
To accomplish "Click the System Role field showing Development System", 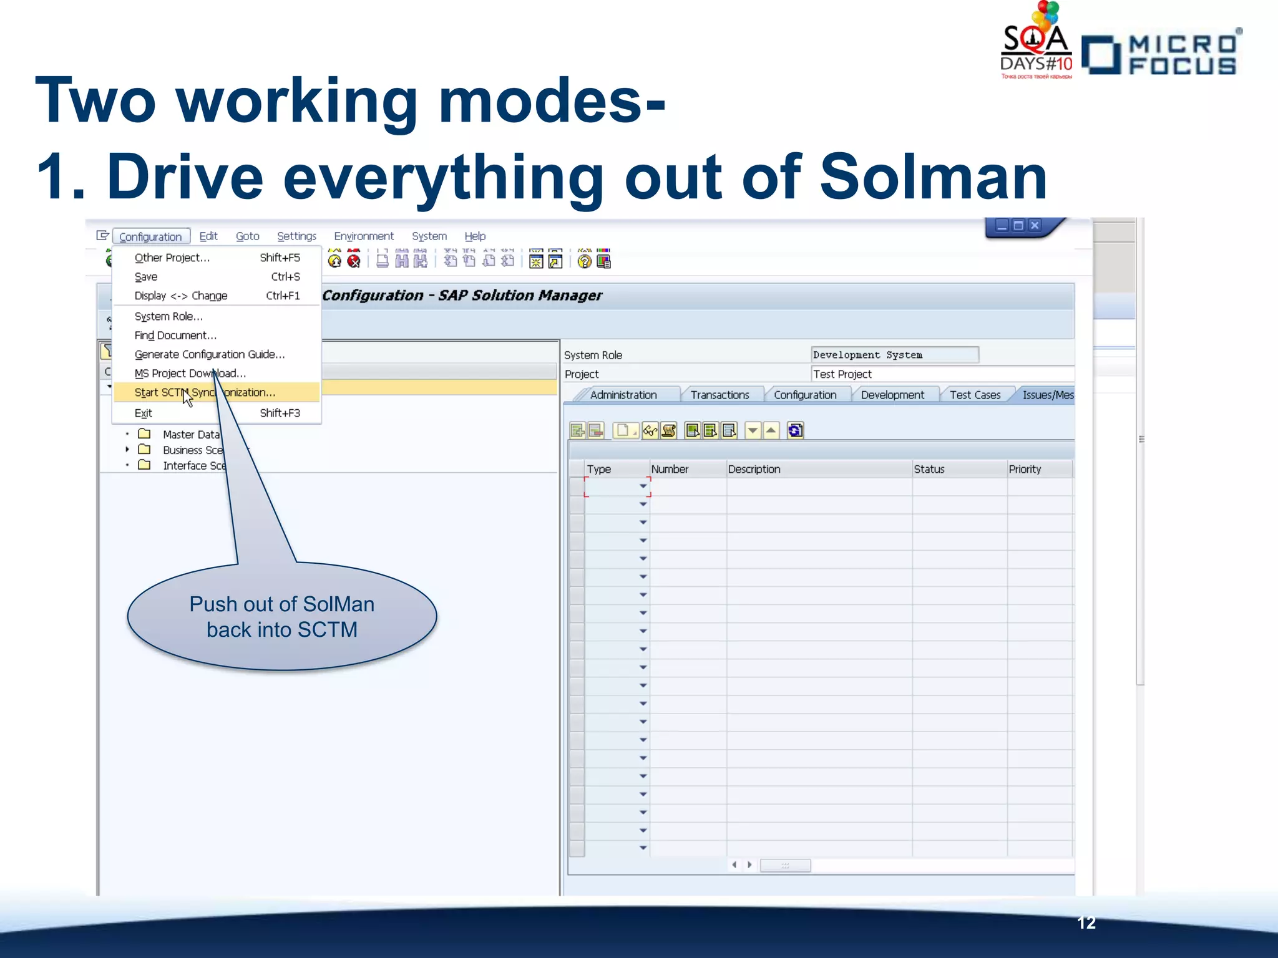I will click(x=895, y=355).
